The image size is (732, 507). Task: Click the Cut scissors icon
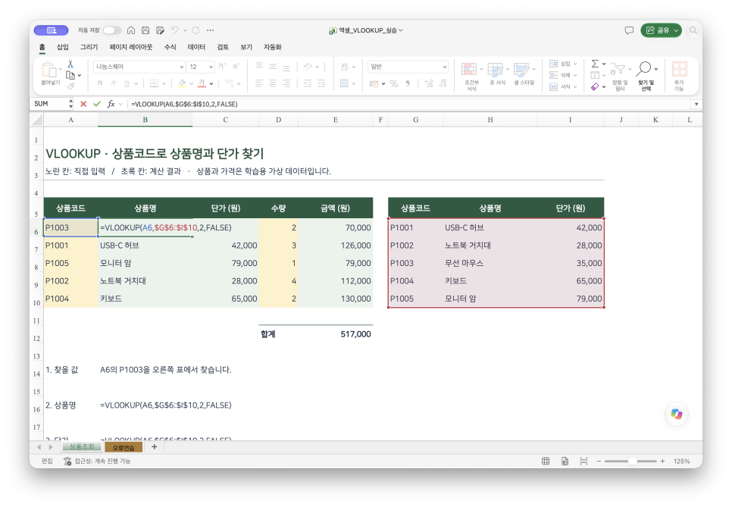pos(70,64)
